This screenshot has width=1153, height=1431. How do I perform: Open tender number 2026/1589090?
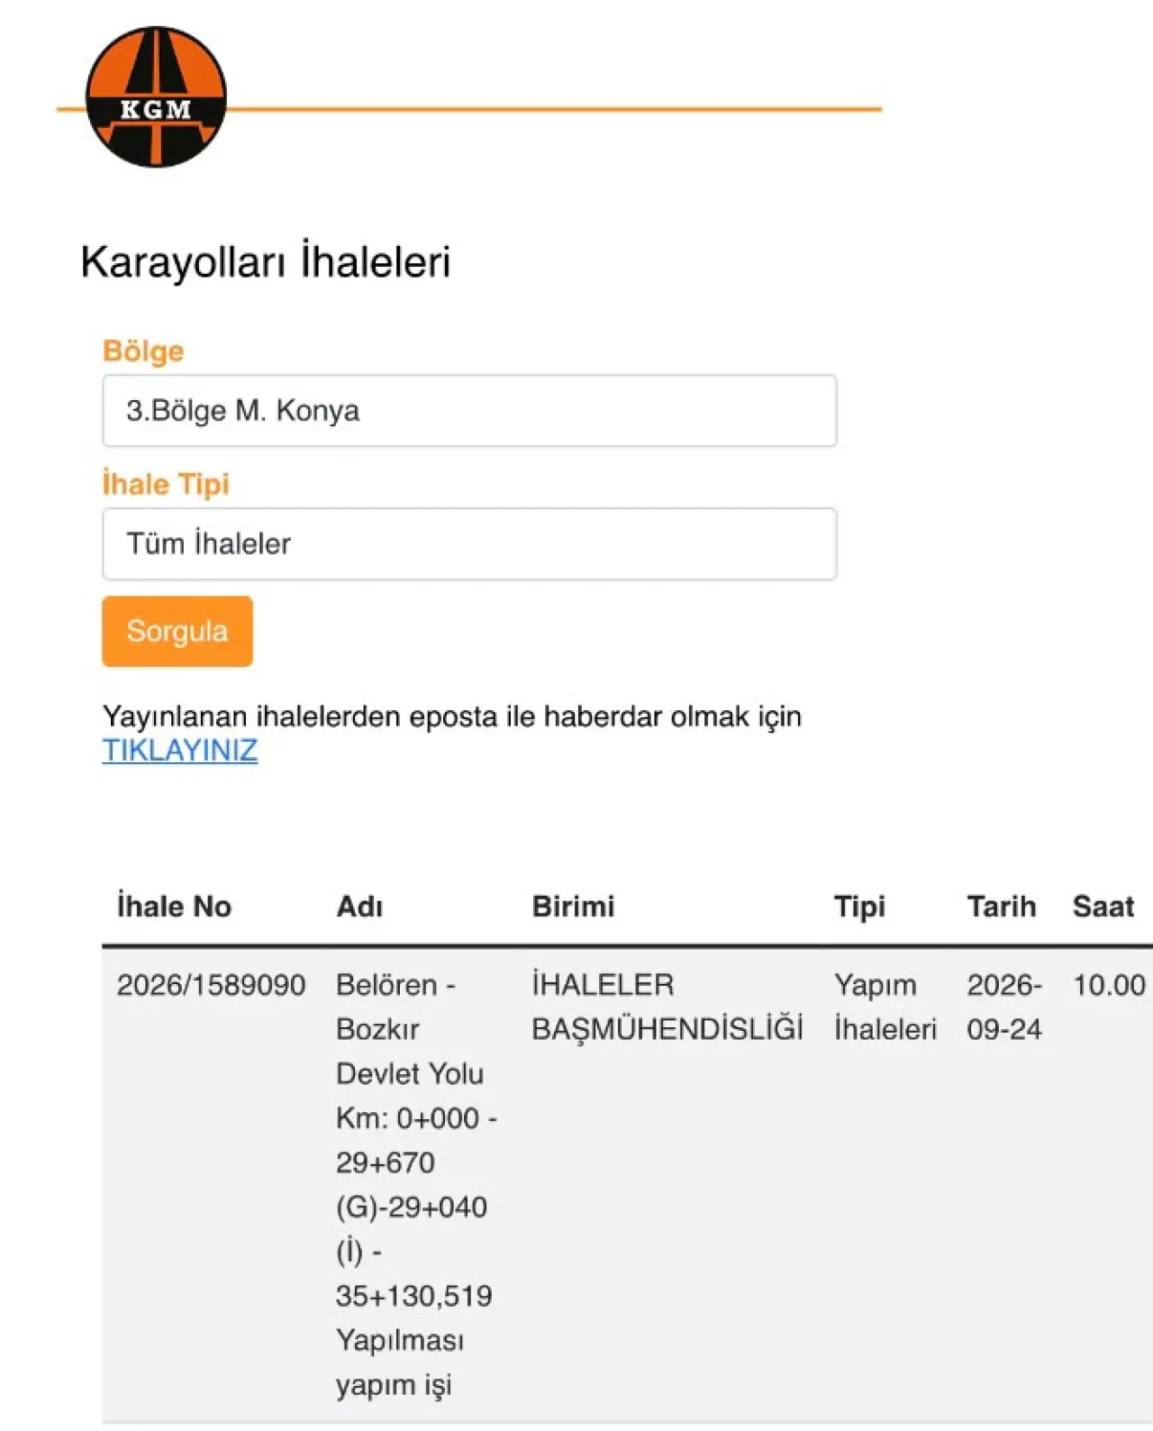tap(211, 985)
